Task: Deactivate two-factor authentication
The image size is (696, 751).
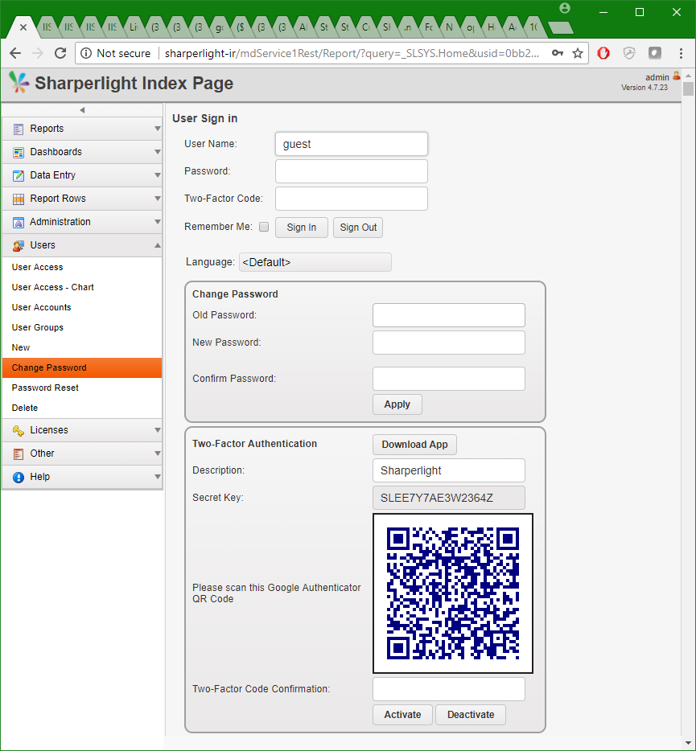Action: [x=471, y=715]
